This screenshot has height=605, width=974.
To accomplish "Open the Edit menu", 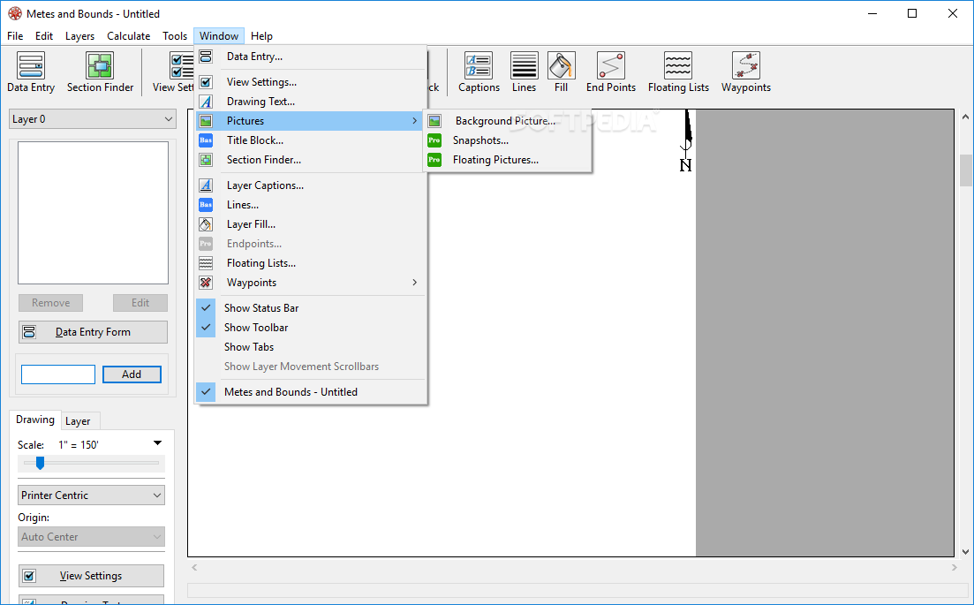I will tap(44, 36).
